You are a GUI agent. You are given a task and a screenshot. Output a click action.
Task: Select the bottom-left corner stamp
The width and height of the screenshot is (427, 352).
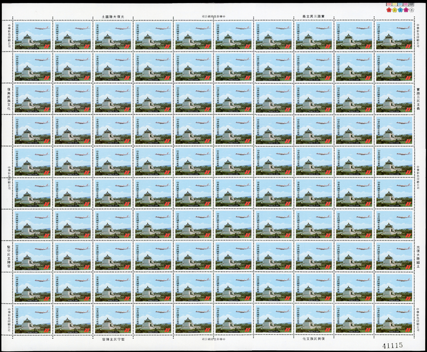tap(32, 319)
